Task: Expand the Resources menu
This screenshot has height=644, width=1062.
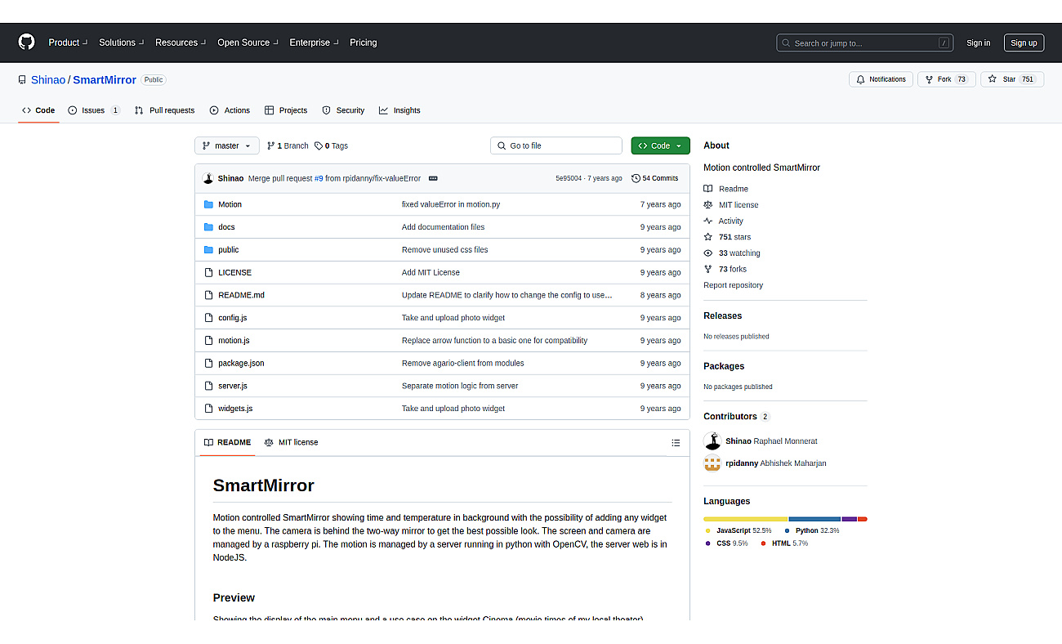Action: 181,42
